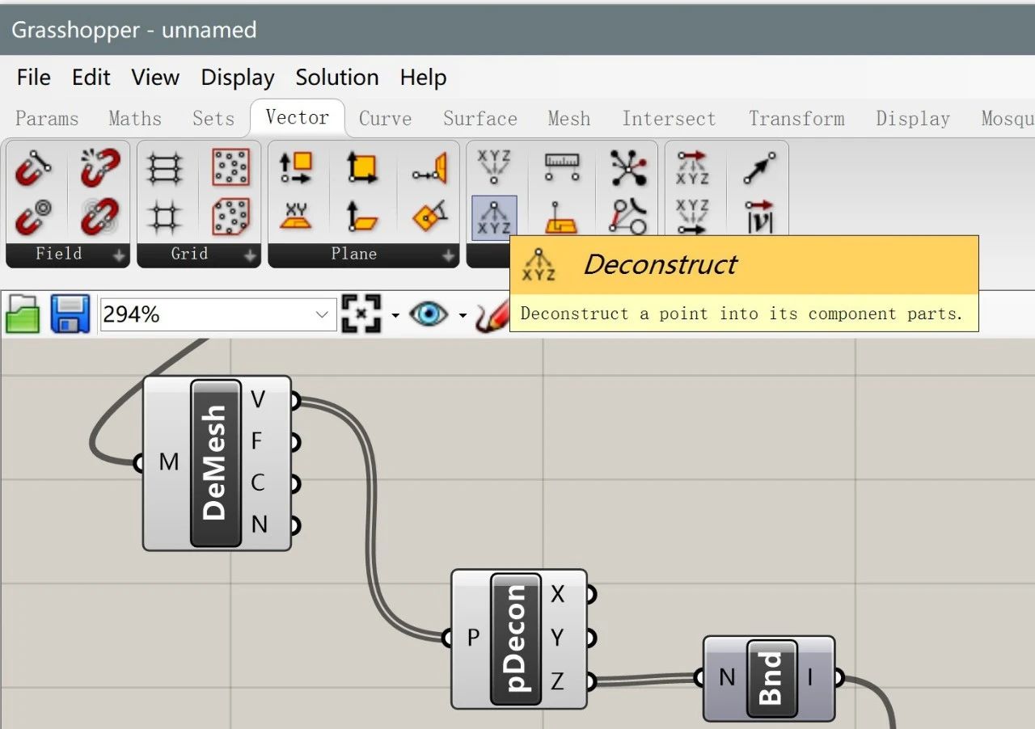This screenshot has height=729, width=1035.
Task: Choose the Populate 2D grid icon
Action: (230, 167)
